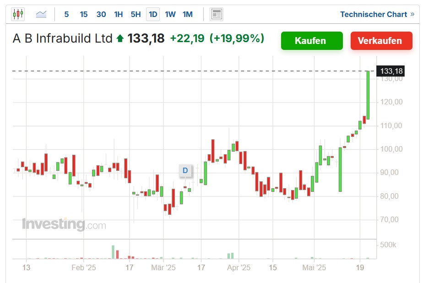Click the D dividend marker on chart
The height and width of the screenshot is (283, 423).
pos(185,170)
